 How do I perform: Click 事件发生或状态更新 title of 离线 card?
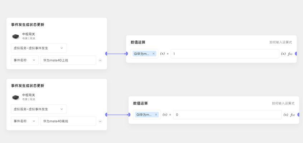[28, 85]
